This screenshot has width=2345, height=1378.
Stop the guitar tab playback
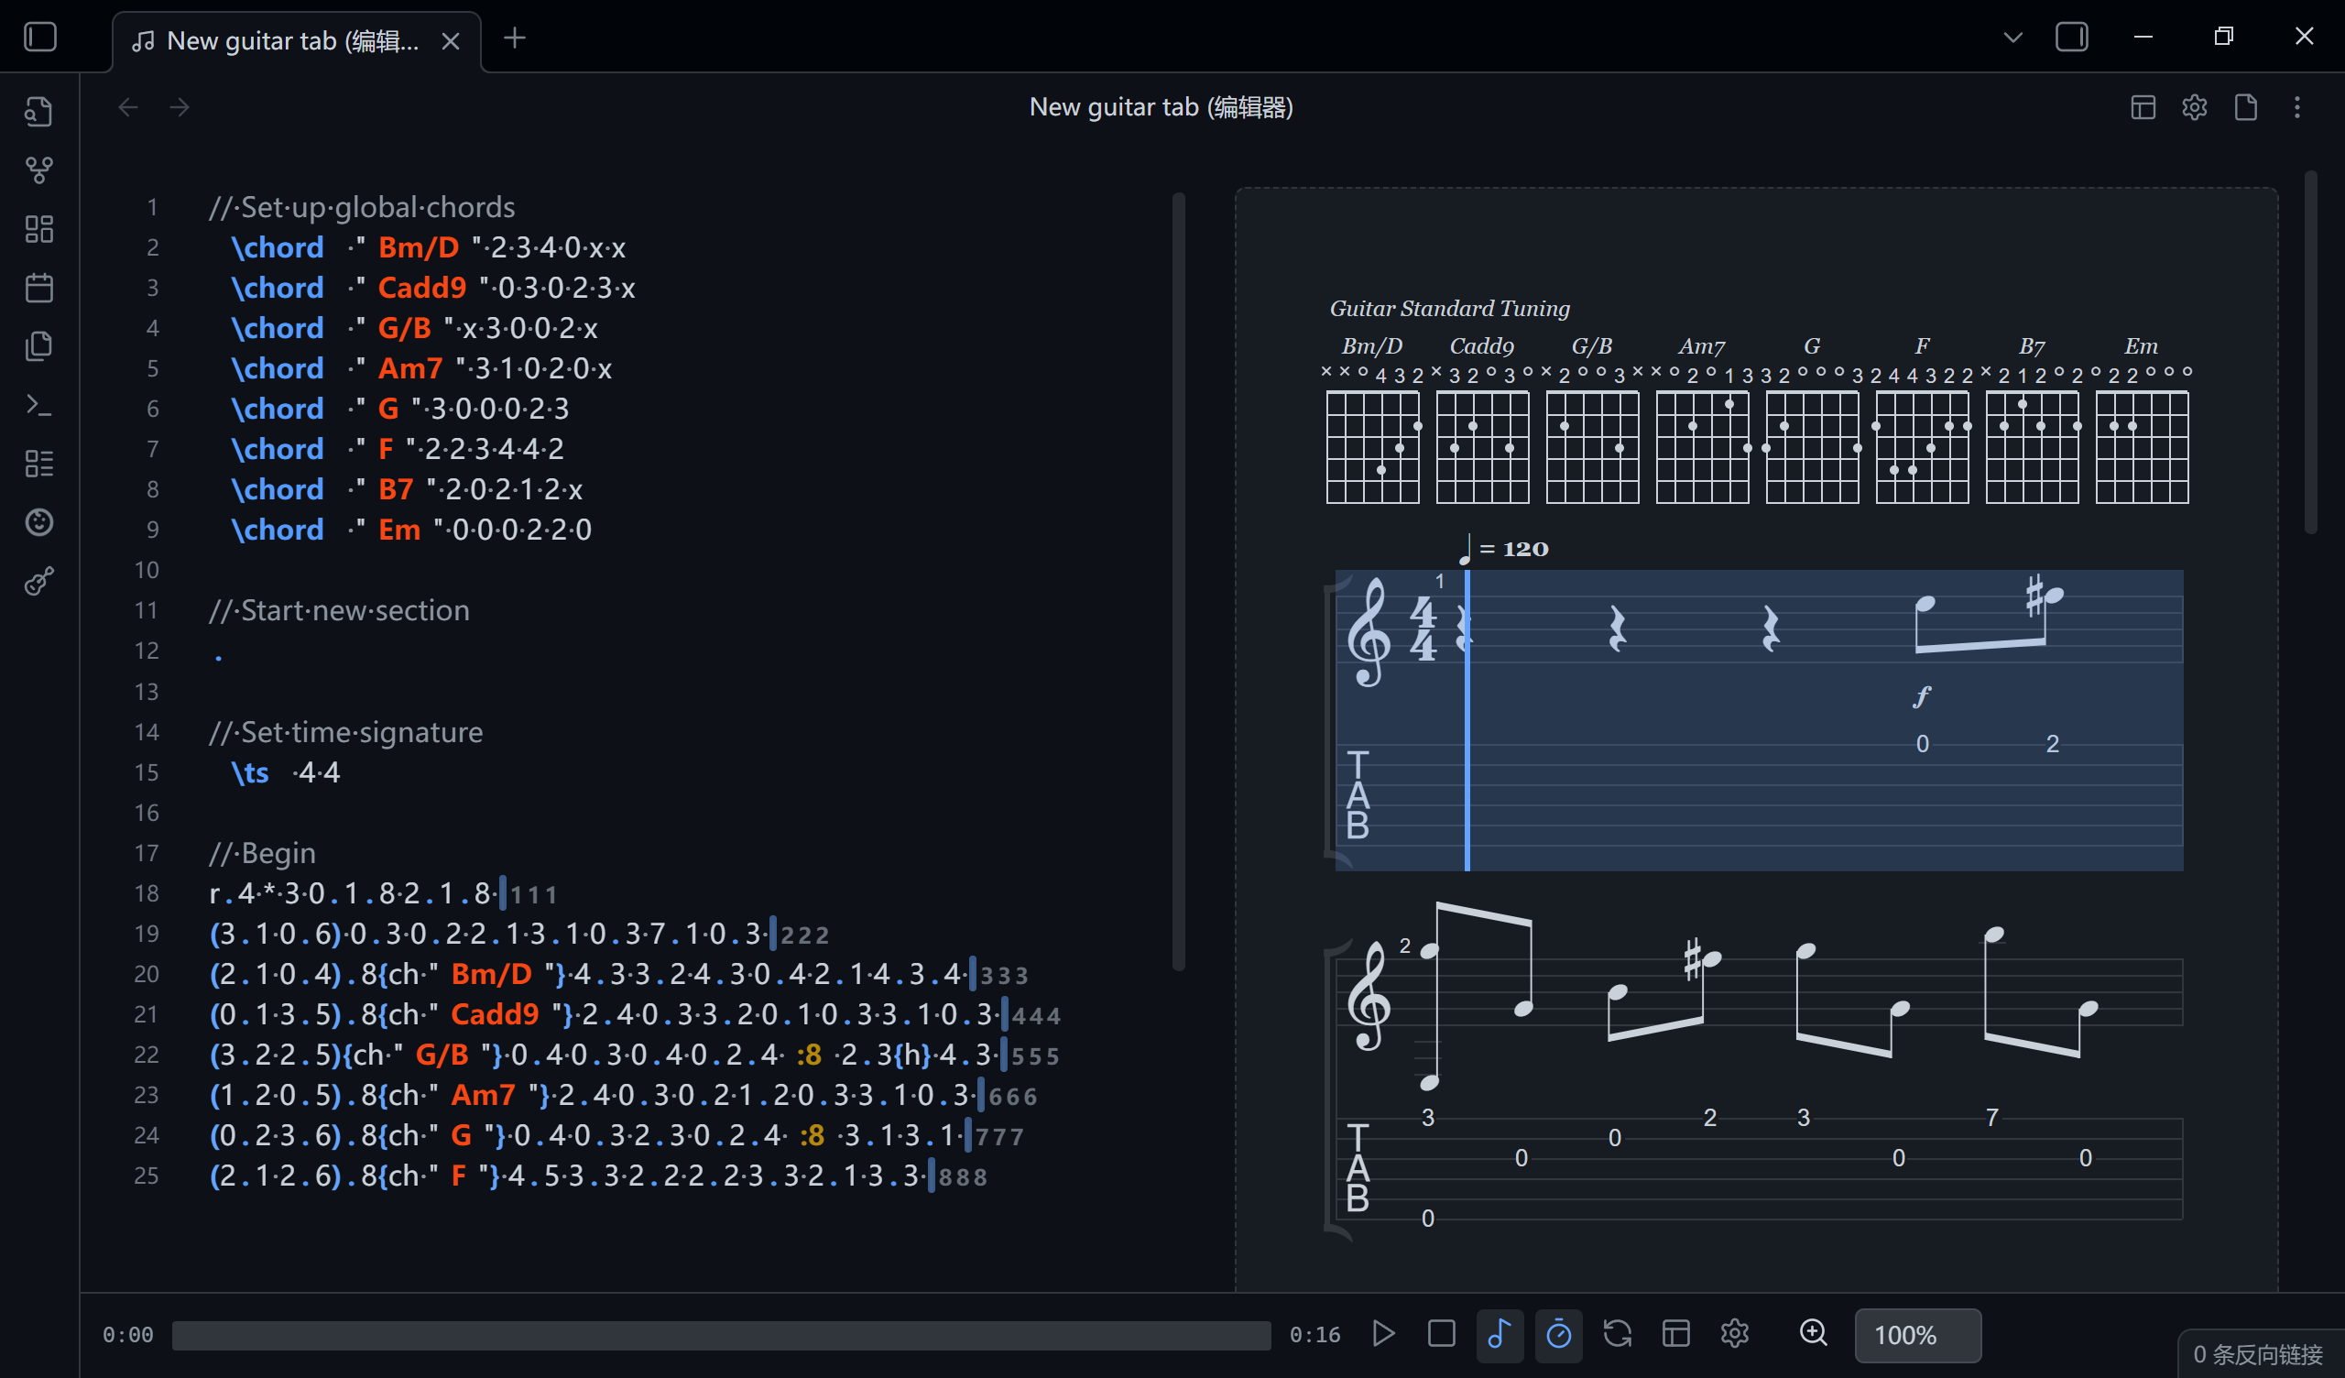pos(1442,1334)
